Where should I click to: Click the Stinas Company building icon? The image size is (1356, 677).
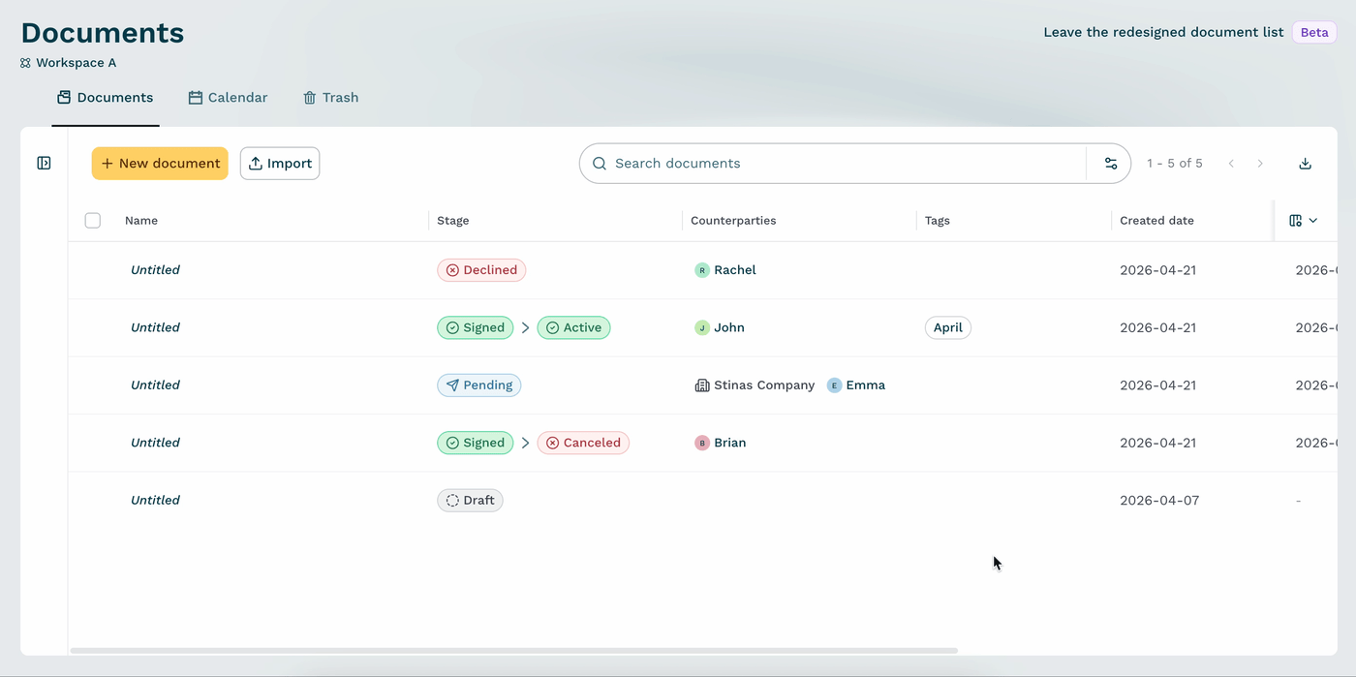[702, 385]
